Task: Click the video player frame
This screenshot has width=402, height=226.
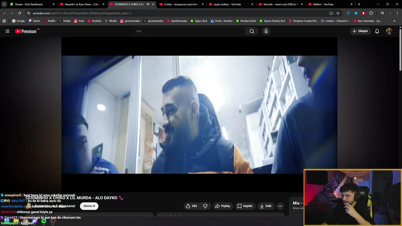Action: pyautogui.click(x=199, y=115)
